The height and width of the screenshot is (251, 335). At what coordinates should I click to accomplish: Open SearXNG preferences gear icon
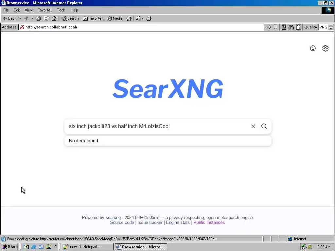[x=325, y=48]
